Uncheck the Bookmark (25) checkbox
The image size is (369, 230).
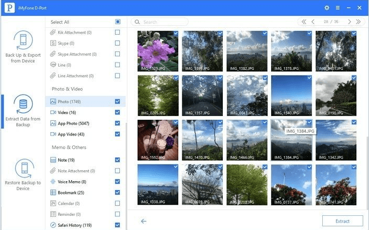coord(117,193)
